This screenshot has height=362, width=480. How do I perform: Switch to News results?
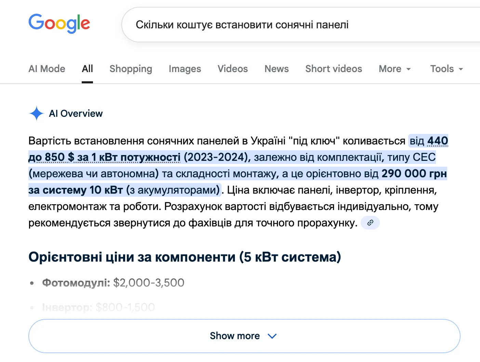276,69
